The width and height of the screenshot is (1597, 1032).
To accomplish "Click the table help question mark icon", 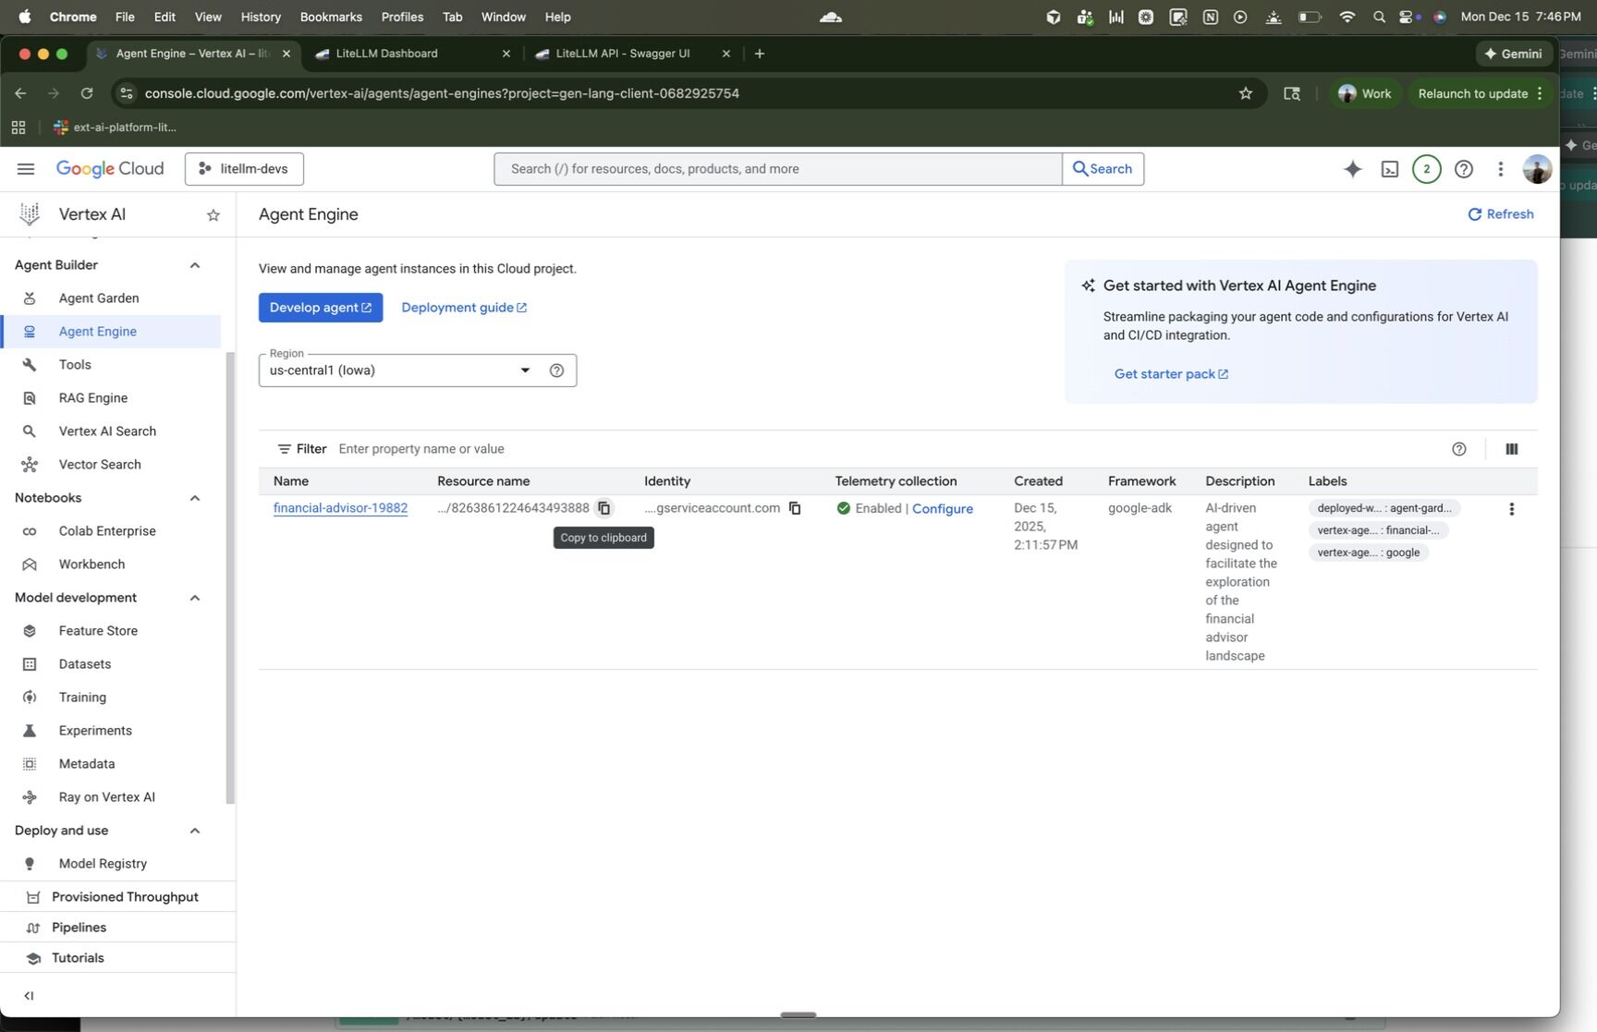I will pos(1459,449).
